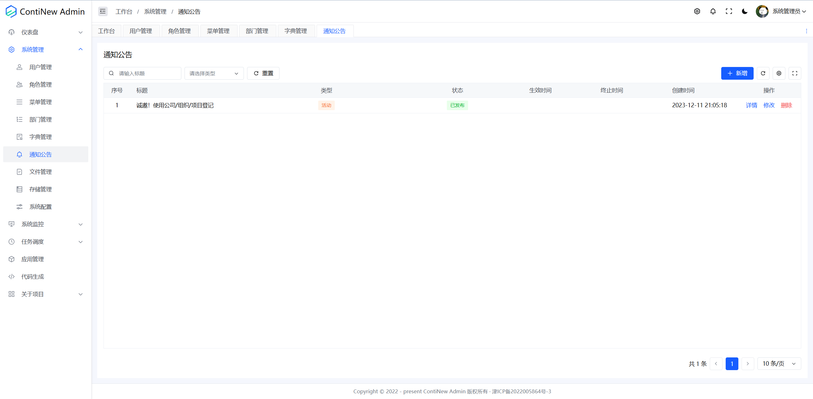Screen dimensions: 813x399
Task: Click the 存储管理 storage icon in sidebar
Action: point(19,189)
